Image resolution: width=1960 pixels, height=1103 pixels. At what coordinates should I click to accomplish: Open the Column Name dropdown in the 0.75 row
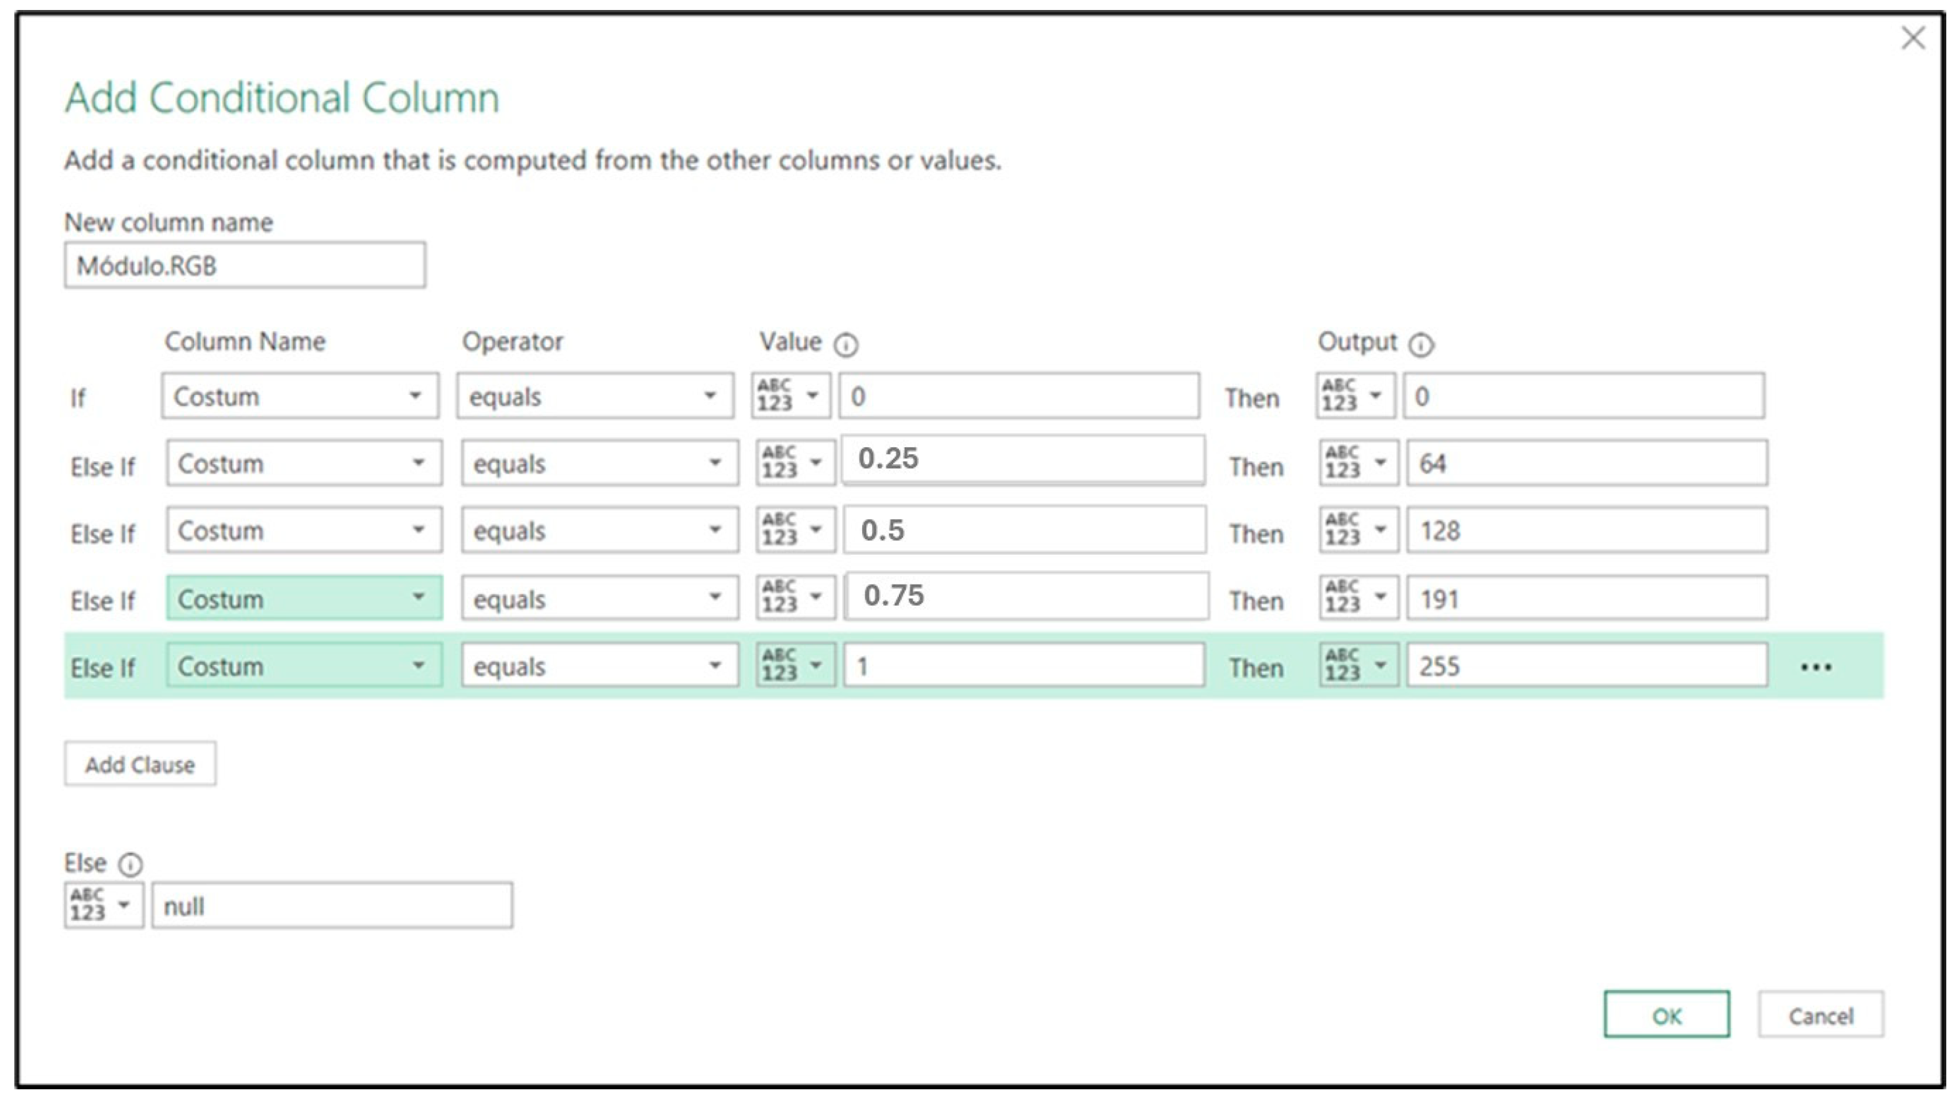tap(304, 598)
